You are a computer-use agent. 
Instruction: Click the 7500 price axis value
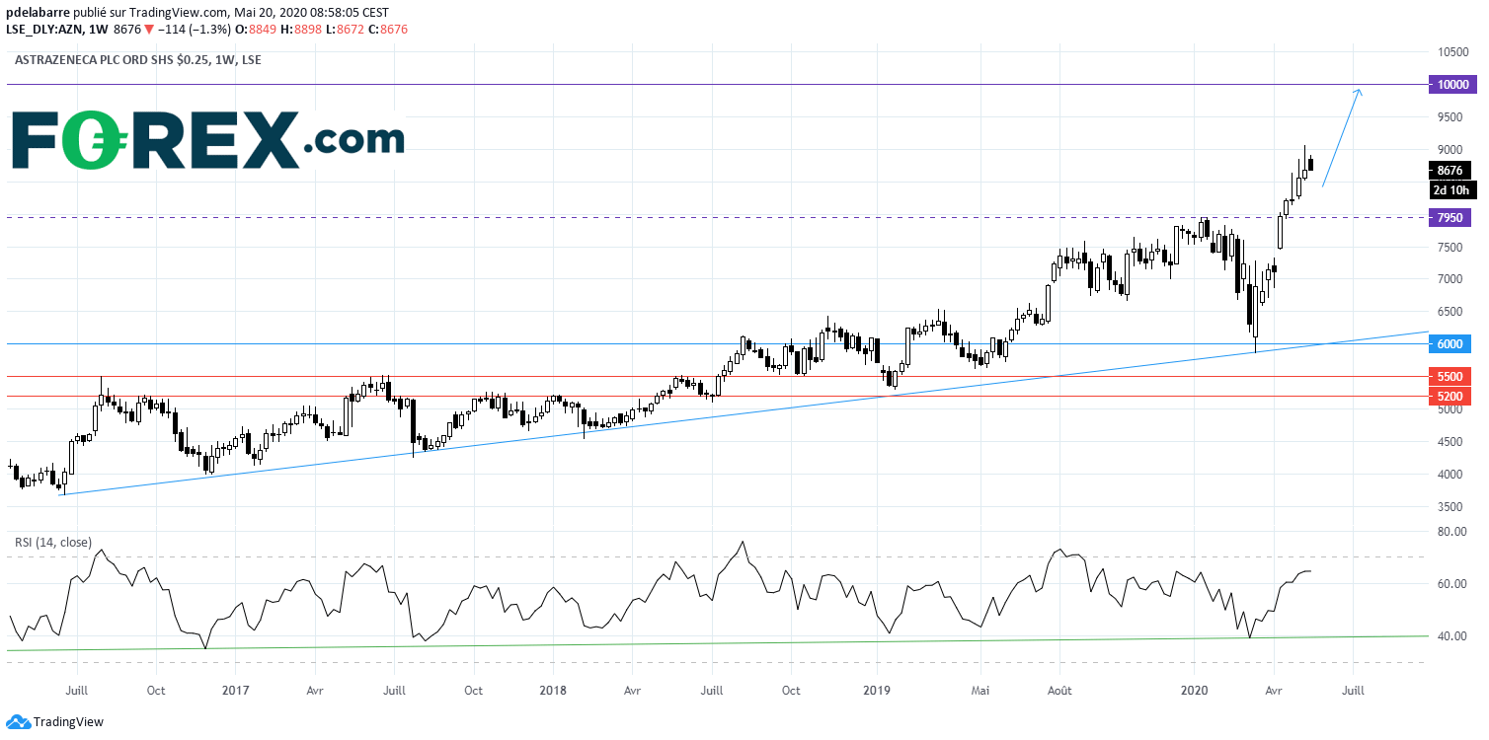tap(1450, 248)
